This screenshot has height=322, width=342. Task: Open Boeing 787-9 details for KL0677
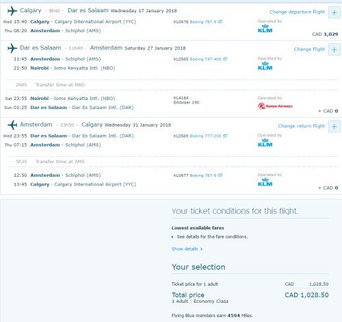(203, 175)
